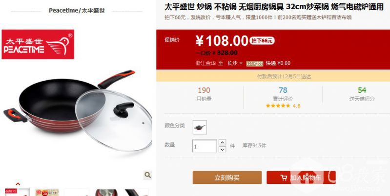
Task: Click the 54 送天猫积分 points item
Action: pyautogui.click(x=362, y=94)
